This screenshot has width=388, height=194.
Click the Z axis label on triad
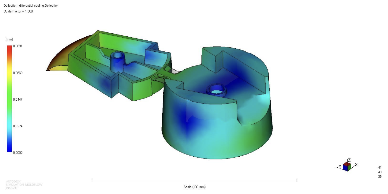click(x=349, y=160)
